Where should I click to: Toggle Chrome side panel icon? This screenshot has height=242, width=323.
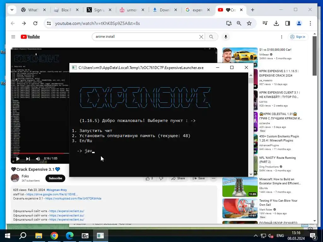[x=288, y=23]
